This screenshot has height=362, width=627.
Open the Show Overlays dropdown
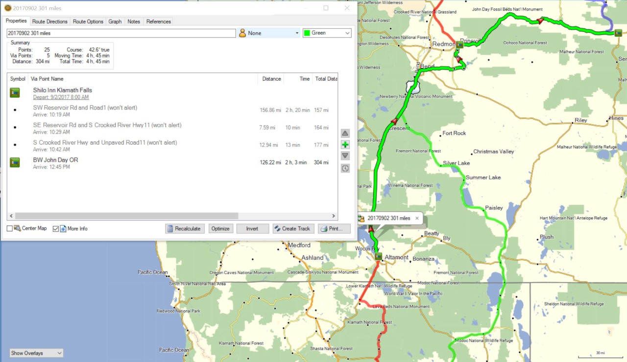[x=37, y=353]
